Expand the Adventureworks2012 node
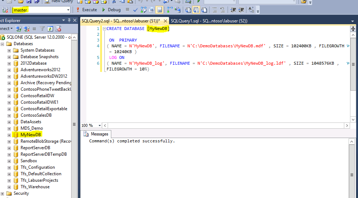Screen dimensions: 358x198 (x=9, y=70)
